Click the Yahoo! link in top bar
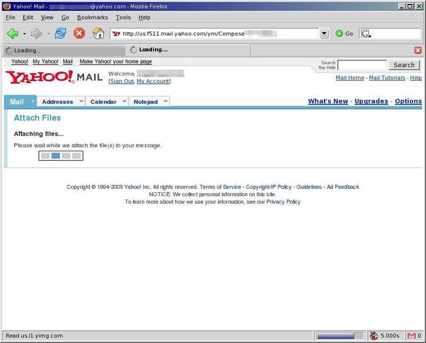The image size is (426, 343). (20, 61)
